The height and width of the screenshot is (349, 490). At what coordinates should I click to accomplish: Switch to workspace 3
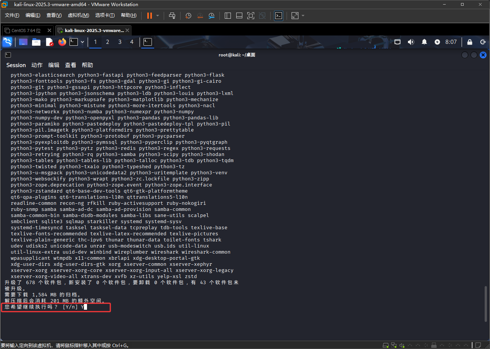coord(120,42)
